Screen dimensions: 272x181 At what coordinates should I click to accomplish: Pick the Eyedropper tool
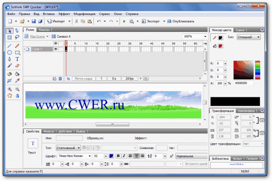17,80
